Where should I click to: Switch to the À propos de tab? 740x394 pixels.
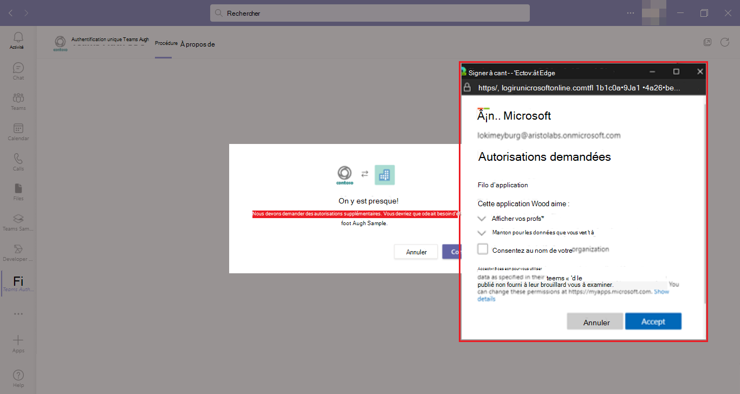point(198,44)
